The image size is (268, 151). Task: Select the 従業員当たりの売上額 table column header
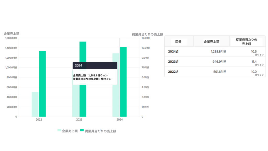pyautogui.click(x=247, y=41)
